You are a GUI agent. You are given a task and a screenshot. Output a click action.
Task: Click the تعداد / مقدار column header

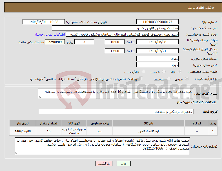pyautogui.click(x=48, y=123)
